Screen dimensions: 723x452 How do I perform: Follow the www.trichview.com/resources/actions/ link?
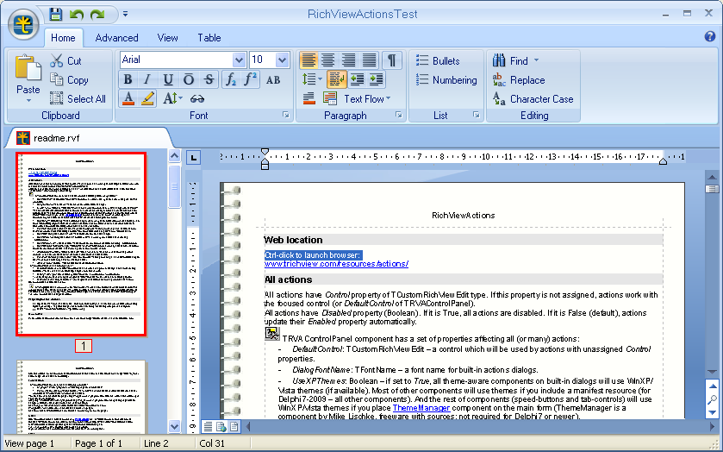(336, 264)
